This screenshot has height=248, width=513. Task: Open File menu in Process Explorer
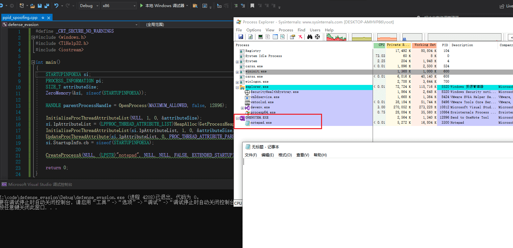point(239,30)
